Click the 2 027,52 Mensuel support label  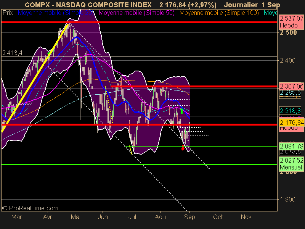(291, 164)
